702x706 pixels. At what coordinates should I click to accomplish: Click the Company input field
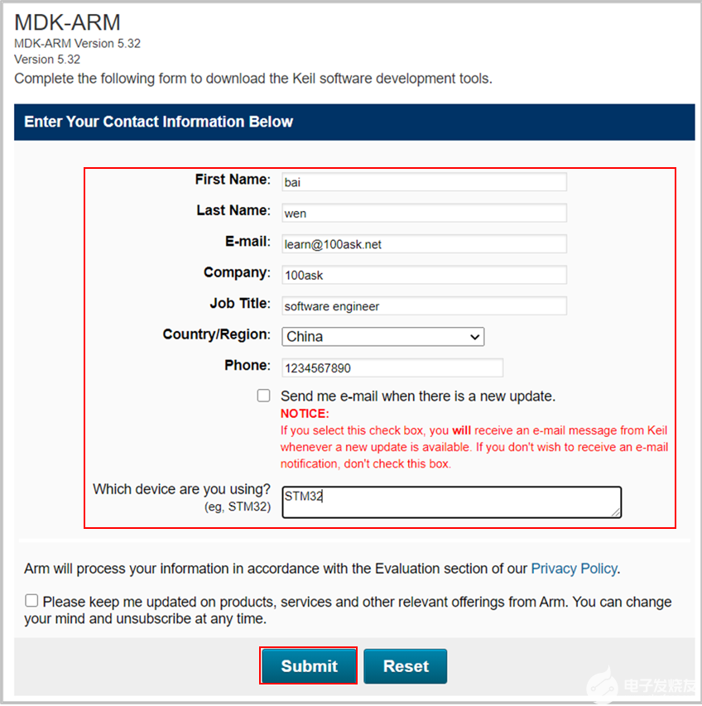[424, 275]
